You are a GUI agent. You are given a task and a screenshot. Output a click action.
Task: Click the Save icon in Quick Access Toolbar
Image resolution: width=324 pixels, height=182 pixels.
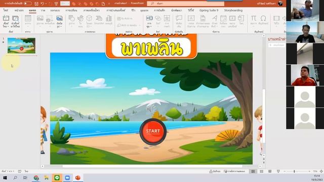[x=36, y=4]
